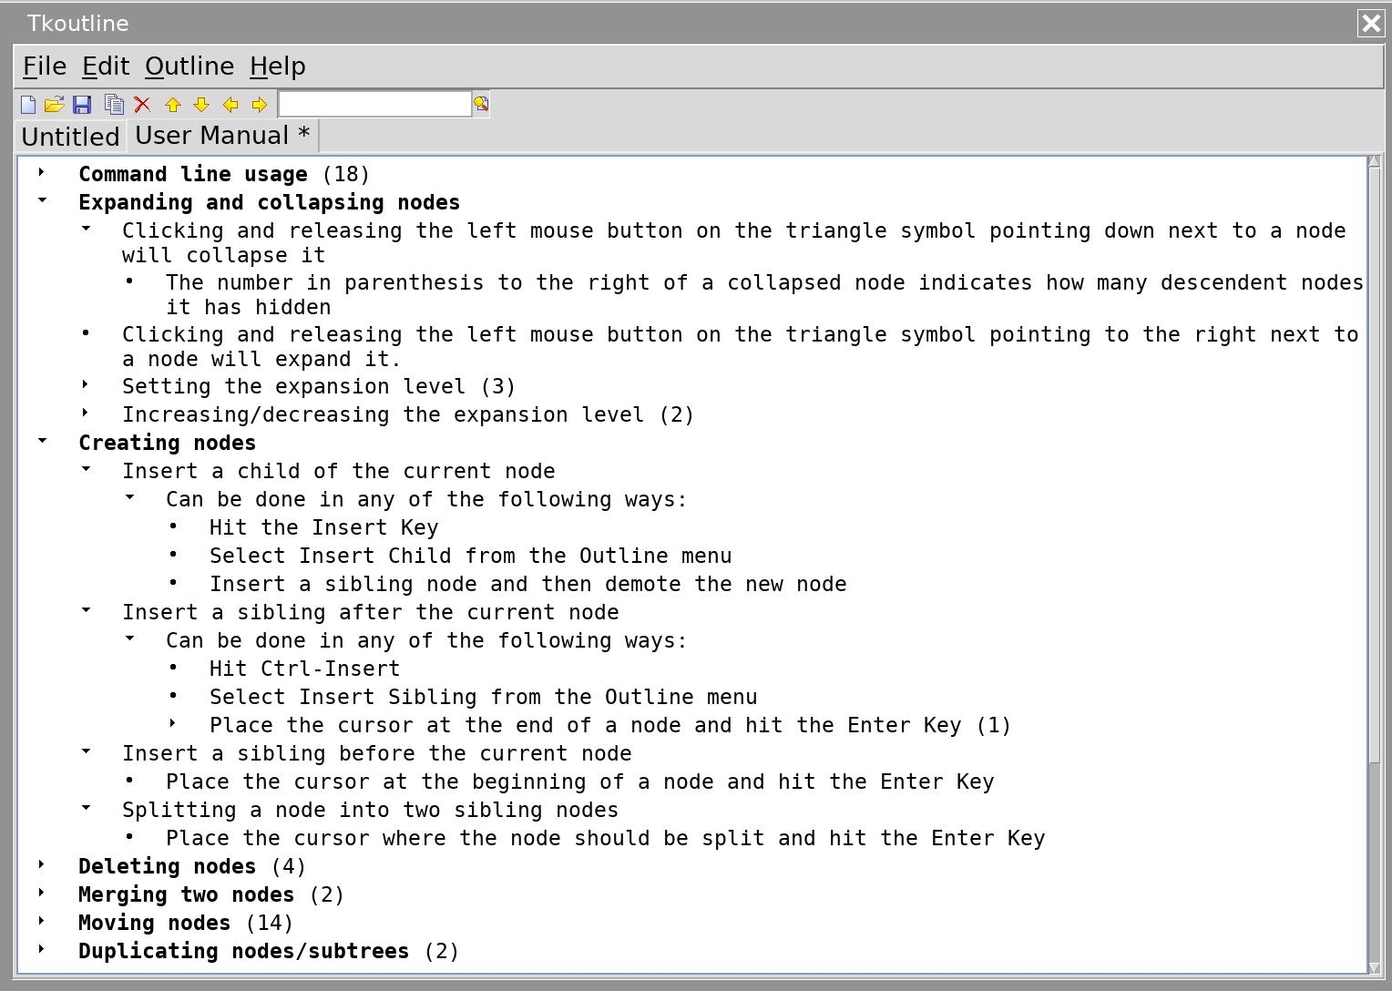Image resolution: width=1392 pixels, height=991 pixels.
Task: Collapse Splitting a node into two sibling nodes
Action: (86, 808)
